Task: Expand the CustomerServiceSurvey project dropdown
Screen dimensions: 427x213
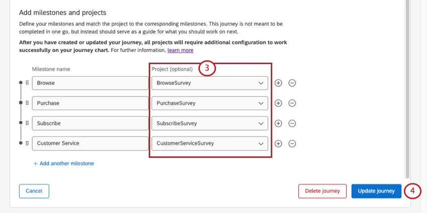Action: tap(209, 143)
